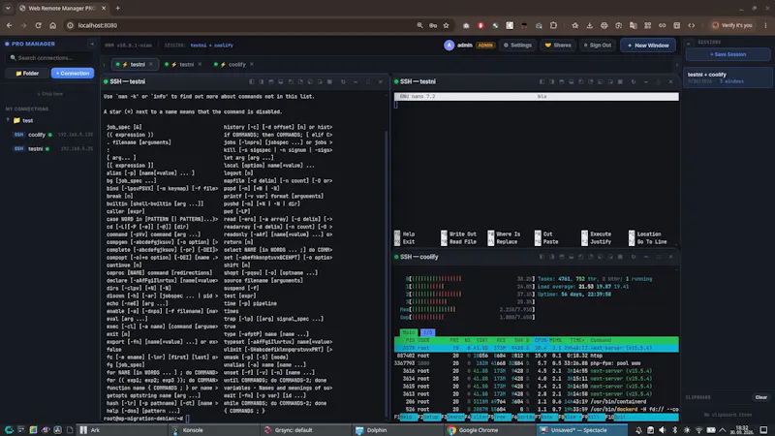Snap left SSH testni window to top half

[x=271, y=81]
